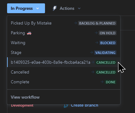Click the arrow before BLOCKED badge
The width and height of the screenshot is (135, 113).
click(x=97, y=43)
